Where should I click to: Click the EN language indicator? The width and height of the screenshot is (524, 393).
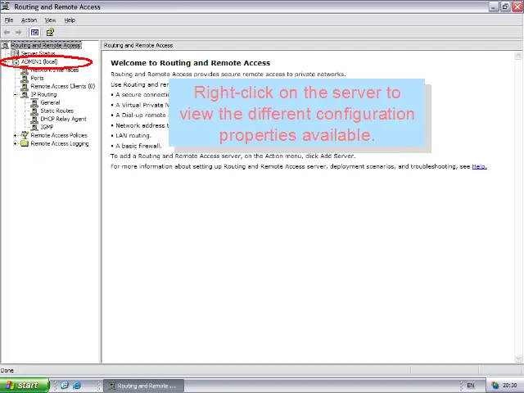[x=471, y=386]
